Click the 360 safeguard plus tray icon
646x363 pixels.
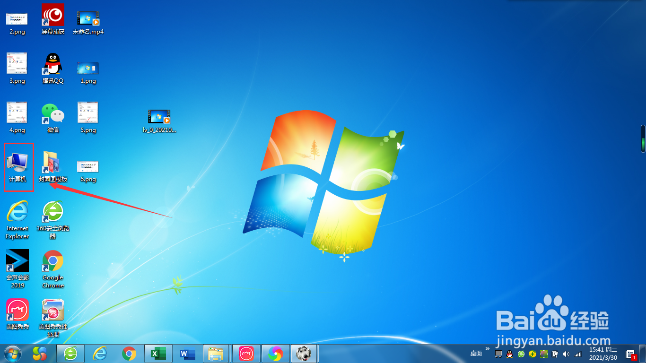(533, 354)
